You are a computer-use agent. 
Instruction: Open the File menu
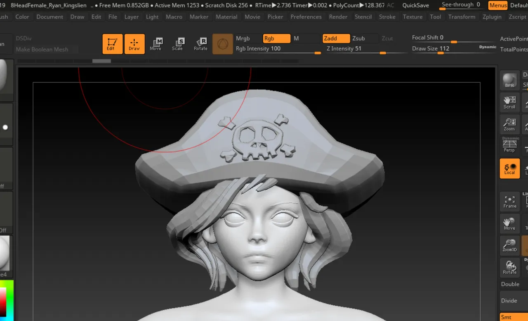[113, 17]
